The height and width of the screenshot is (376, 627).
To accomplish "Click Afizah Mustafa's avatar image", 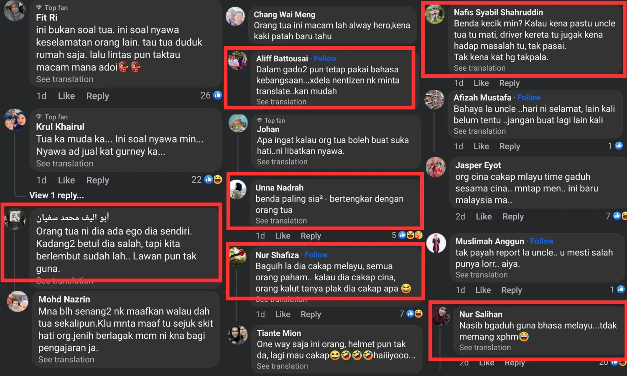I will [x=434, y=100].
